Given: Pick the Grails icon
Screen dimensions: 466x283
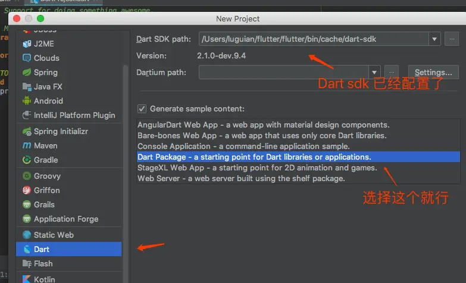Looking at the screenshot, I should pos(27,204).
